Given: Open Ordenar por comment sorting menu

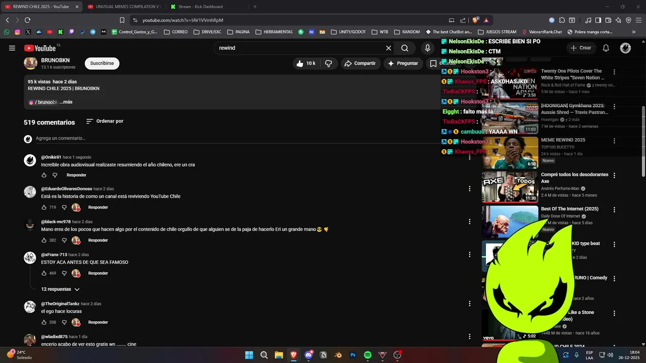Looking at the screenshot, I should click(105, 121).
